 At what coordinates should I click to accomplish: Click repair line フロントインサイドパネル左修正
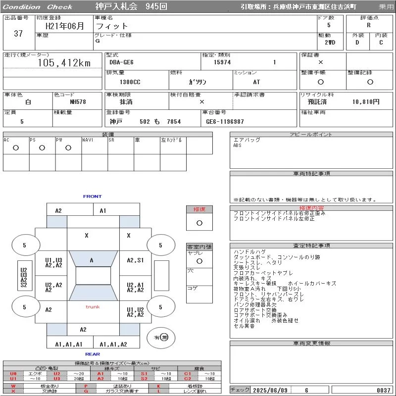(x=274, y=219)
